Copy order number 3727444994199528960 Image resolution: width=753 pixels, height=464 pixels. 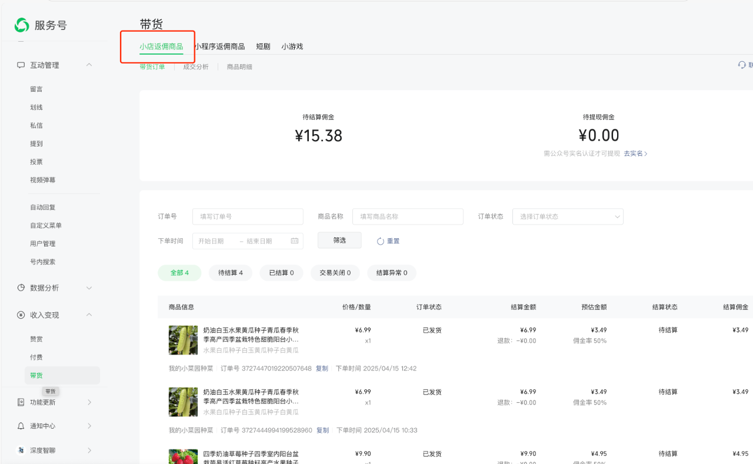[322, 430]
